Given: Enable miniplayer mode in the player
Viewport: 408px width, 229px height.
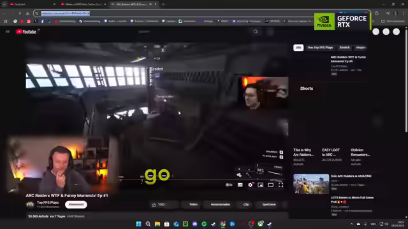Looking at the screenshot, I should 261,185.
